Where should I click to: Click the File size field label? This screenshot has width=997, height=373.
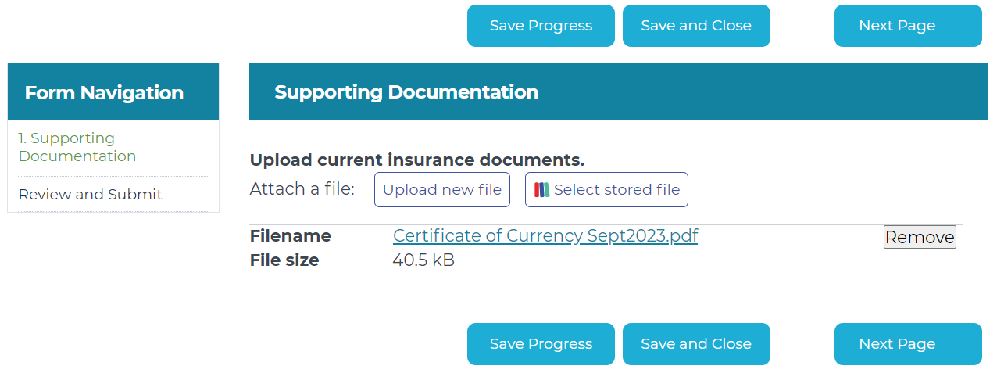click(x=284, y=260)
